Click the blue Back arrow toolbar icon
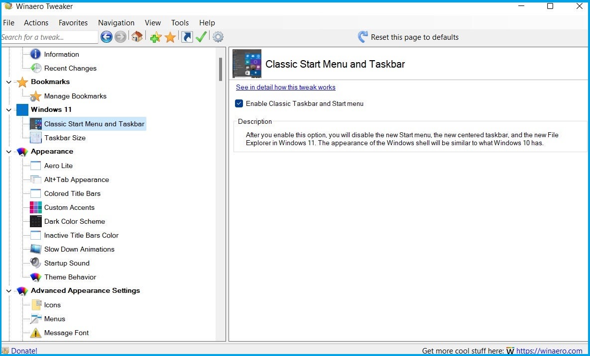The image size is (590, 356). coord(107,37)
